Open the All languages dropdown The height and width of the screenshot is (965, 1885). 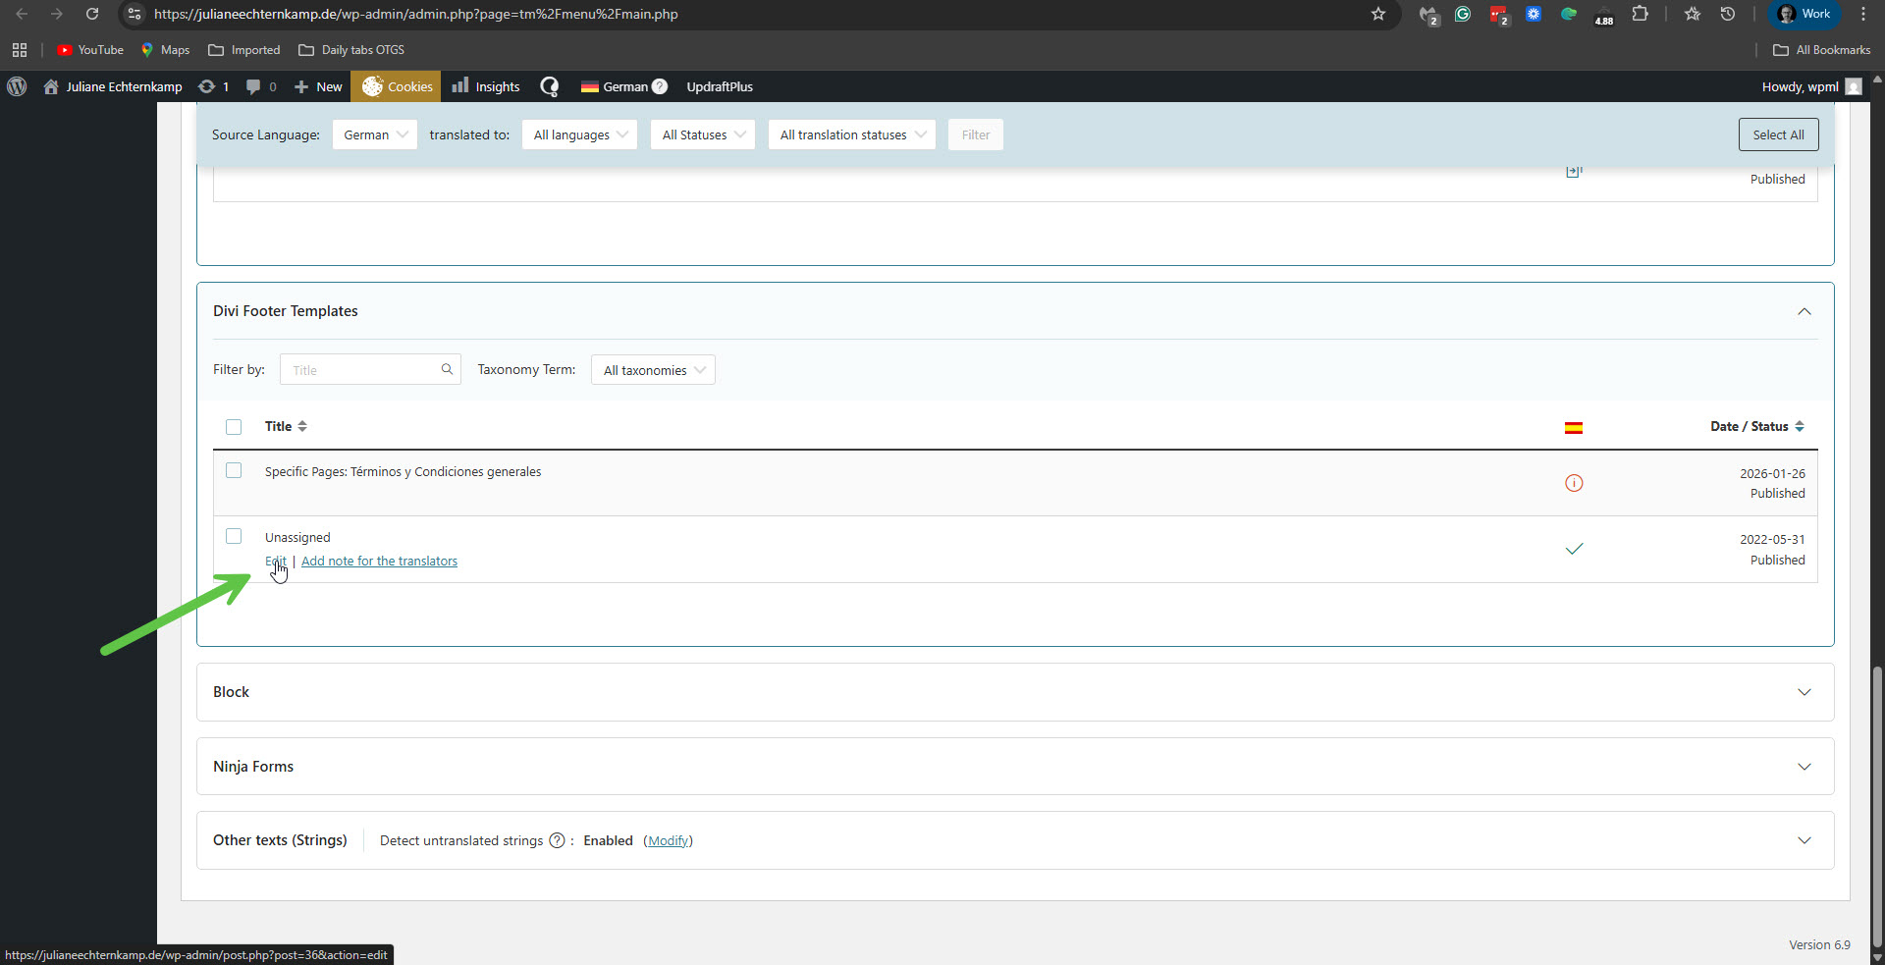pyautogui.click(x=580, y=134)
